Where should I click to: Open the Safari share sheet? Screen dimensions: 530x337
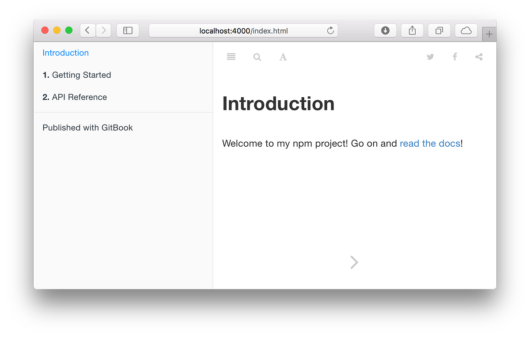(x=412, y=30)
